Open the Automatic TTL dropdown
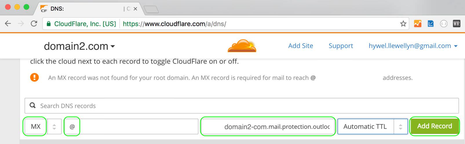 [373, 126]
